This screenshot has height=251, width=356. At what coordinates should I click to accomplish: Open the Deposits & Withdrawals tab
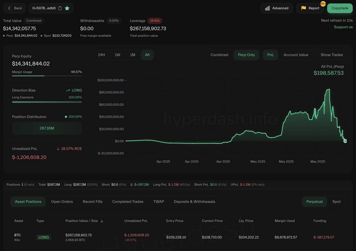tap(195, 202)
